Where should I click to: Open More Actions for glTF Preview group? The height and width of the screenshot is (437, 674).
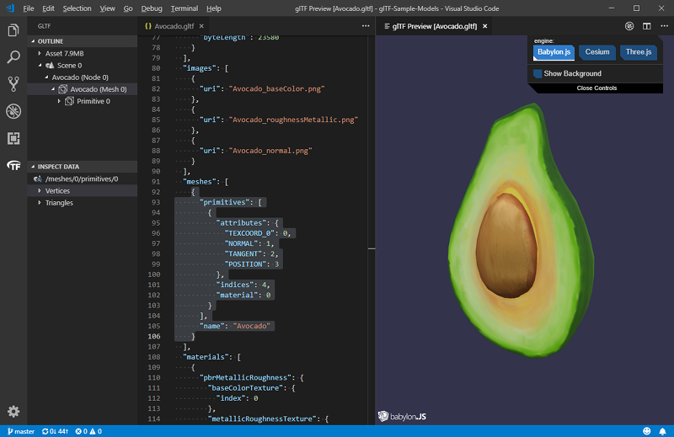point(664,26)
